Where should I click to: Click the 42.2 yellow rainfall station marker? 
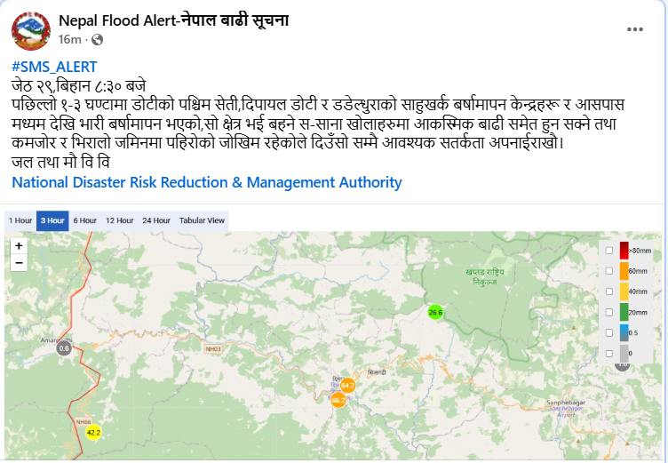pyautogui.click(x=93, y=433)
